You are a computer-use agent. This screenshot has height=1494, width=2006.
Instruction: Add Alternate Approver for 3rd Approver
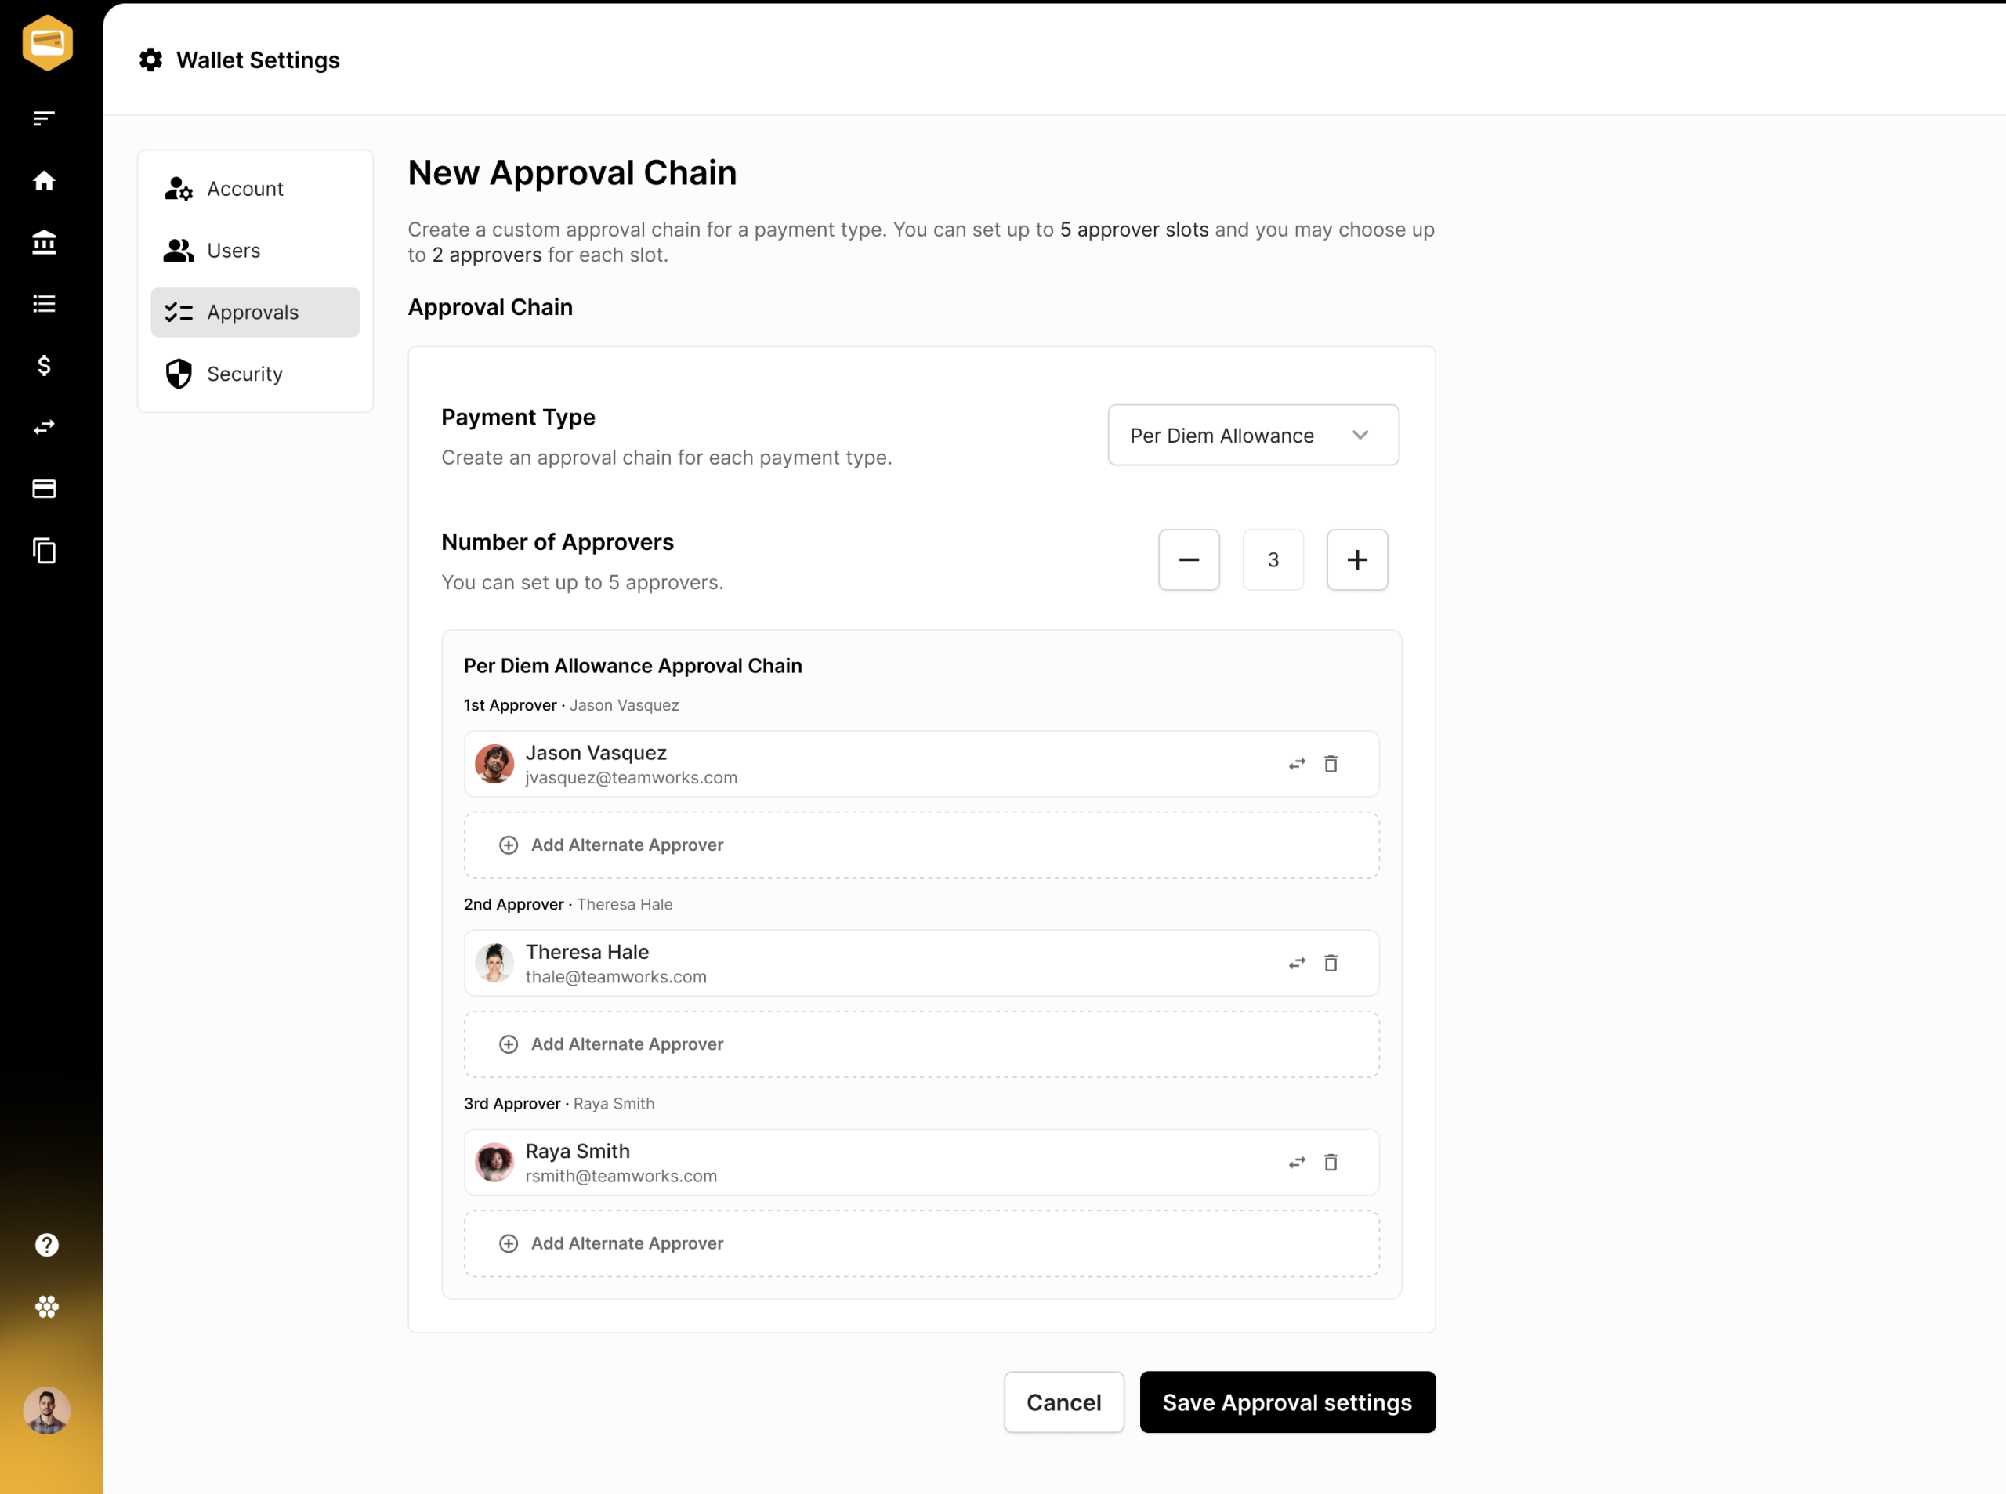[x=922, y=1243]
